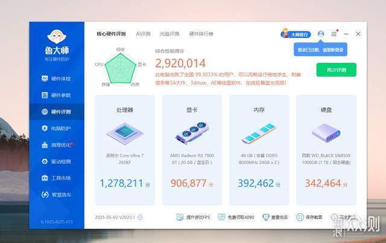
Task: Click the AMD Radeon RX 7900 XT text
Action: point(192,159)
